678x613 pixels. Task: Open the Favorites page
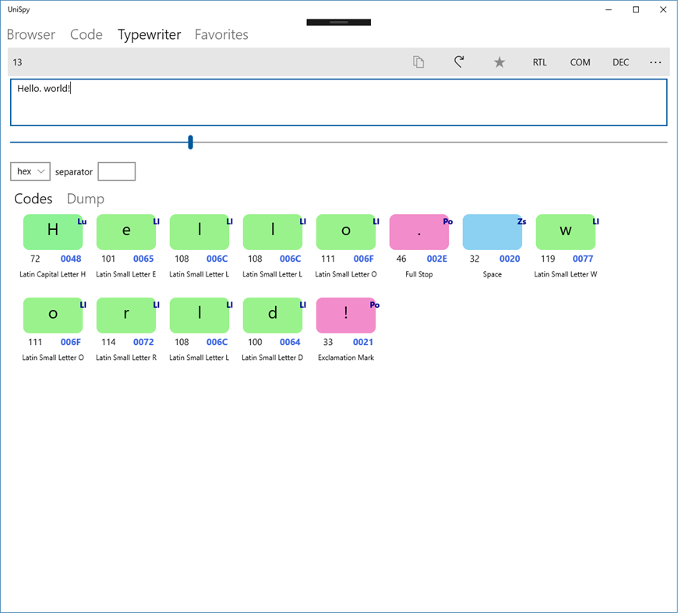(x=221, y=34)
